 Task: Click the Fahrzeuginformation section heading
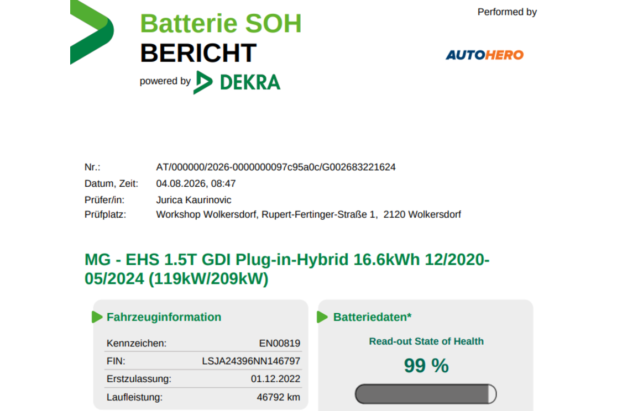[164, 317]
